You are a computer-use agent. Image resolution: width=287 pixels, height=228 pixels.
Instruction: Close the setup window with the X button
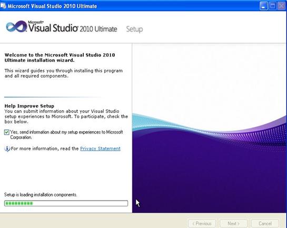pyautogui.click(x=282, y=6)
